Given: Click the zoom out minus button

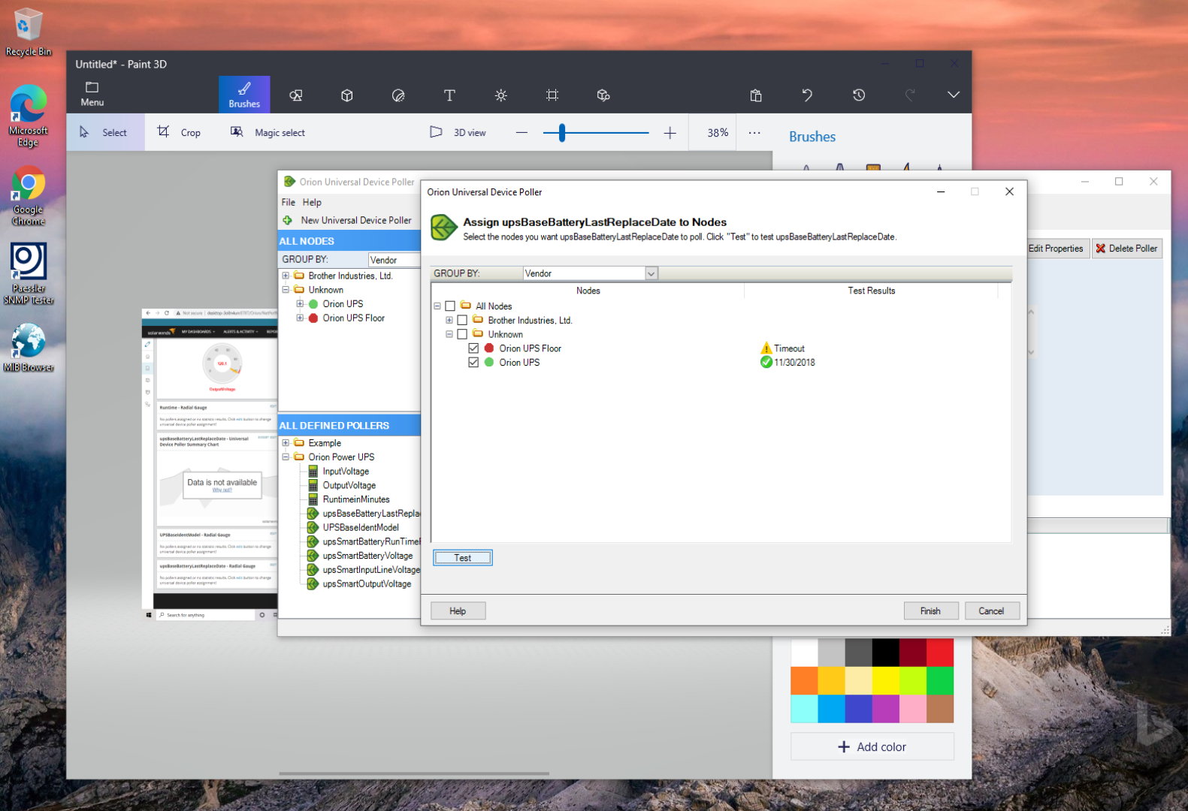Looking at the screenshot, I should pos(521,133).
